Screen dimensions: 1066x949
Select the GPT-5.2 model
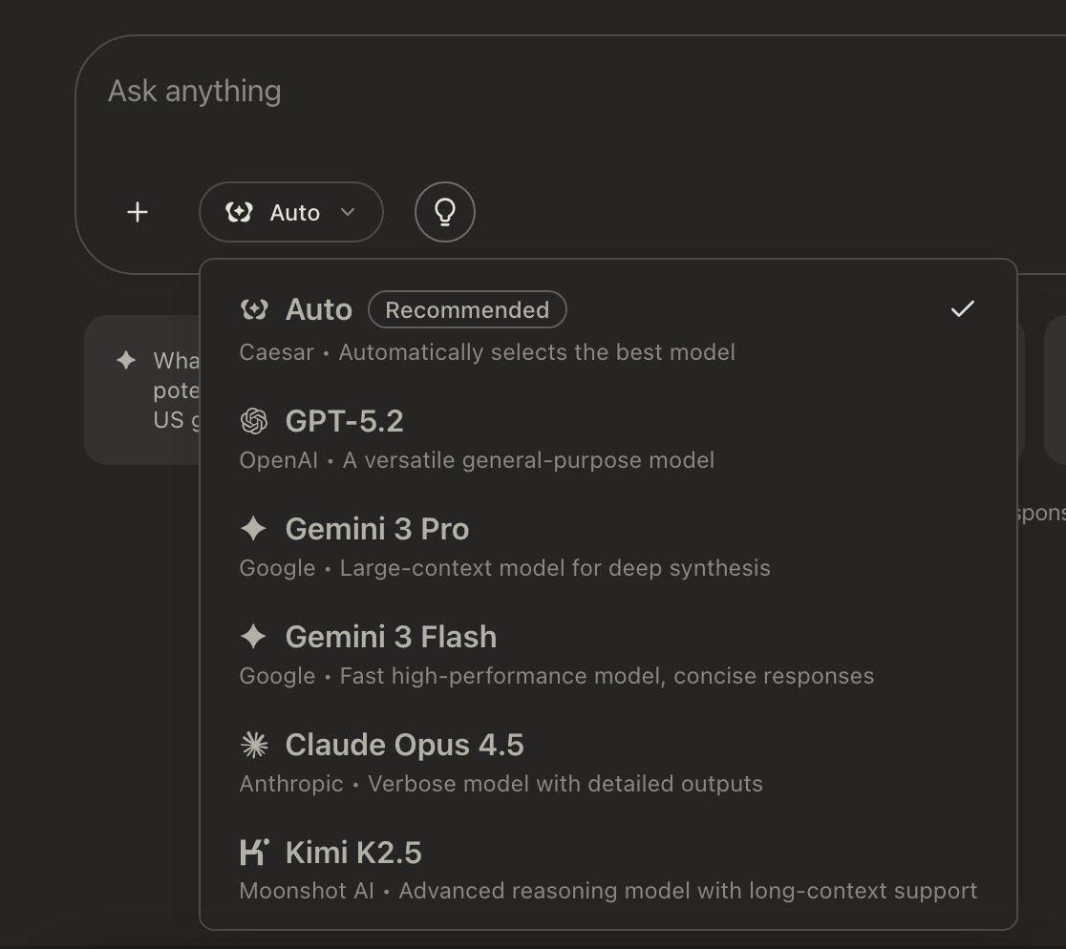click(x=608, y=439)
